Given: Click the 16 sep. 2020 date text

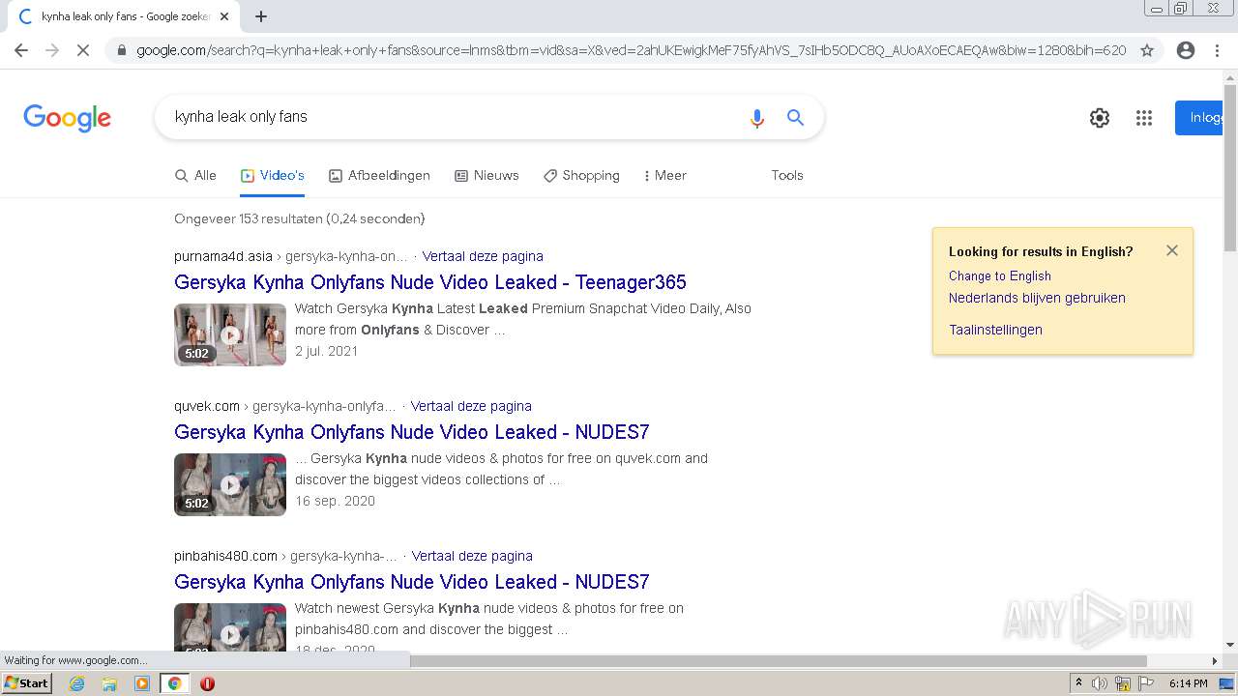Looking at the screenshot, I should pyautogui.click(x=335, y=501).
